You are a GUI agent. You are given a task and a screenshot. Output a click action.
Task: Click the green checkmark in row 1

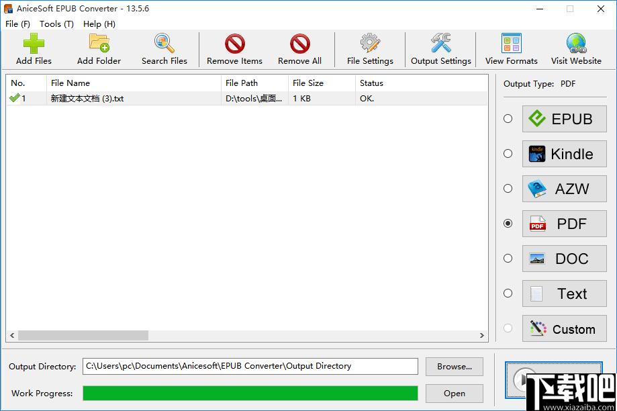point(15,98)
